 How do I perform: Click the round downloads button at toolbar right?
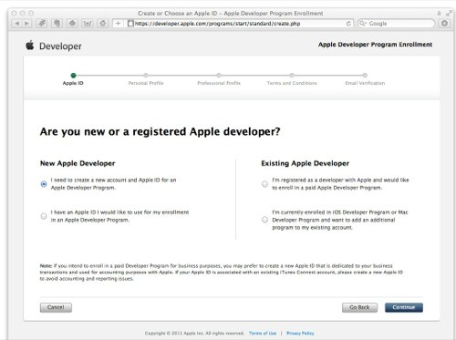click(x=444, y=24)
